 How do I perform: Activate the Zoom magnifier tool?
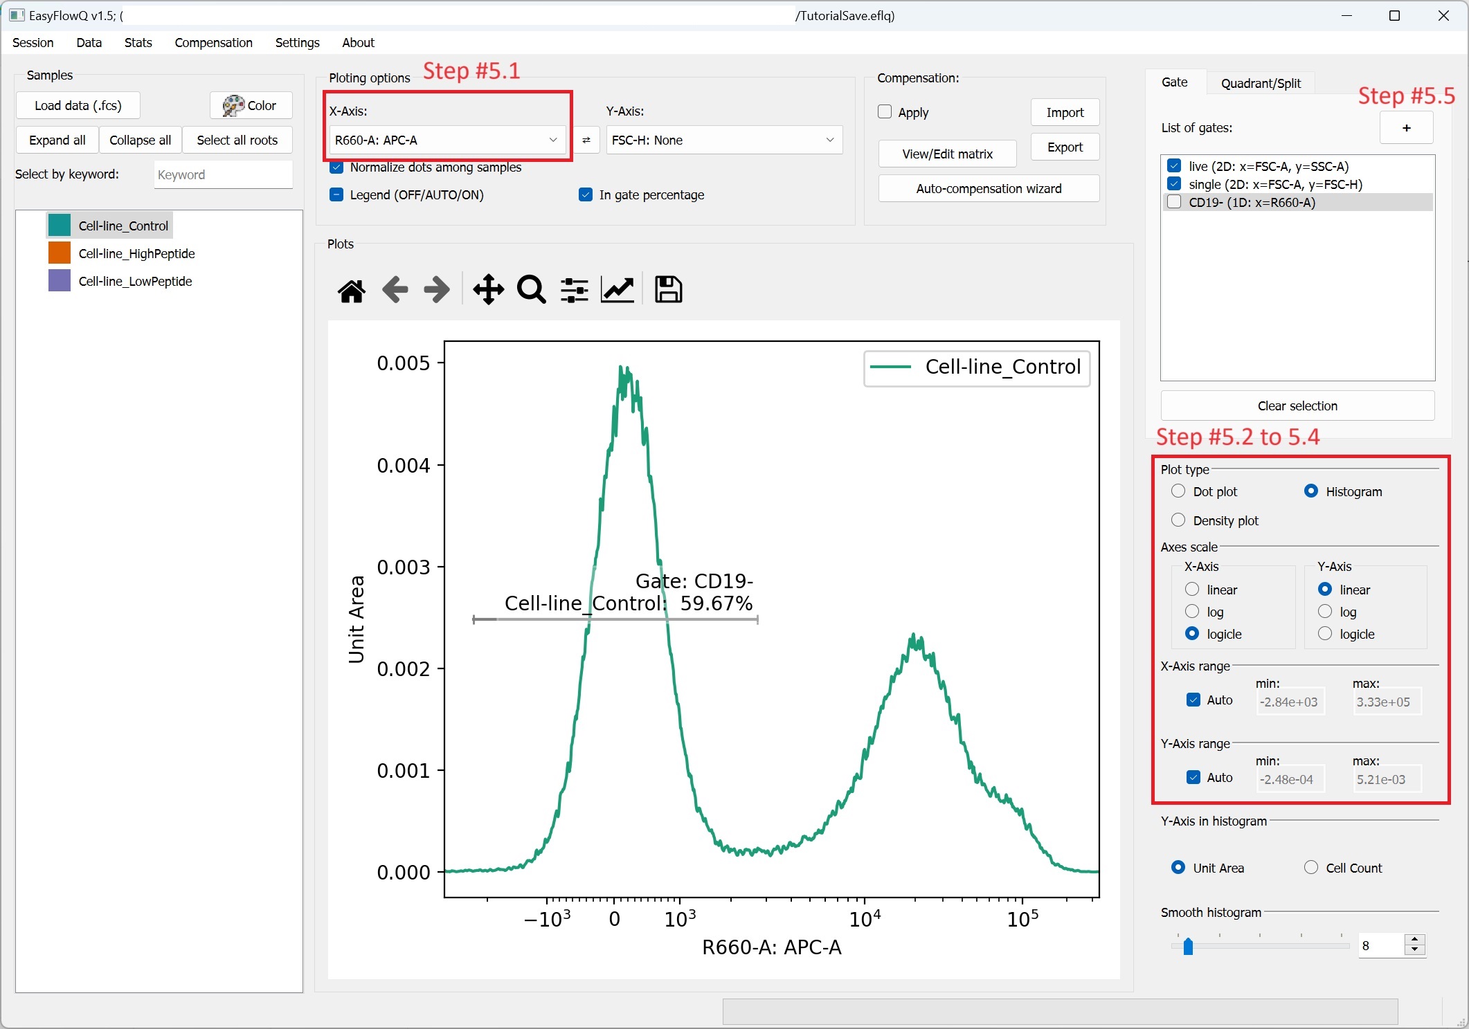pos(532,290)
